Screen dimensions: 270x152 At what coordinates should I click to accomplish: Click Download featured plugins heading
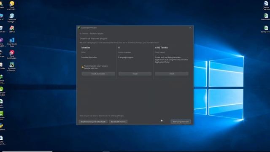94,38
